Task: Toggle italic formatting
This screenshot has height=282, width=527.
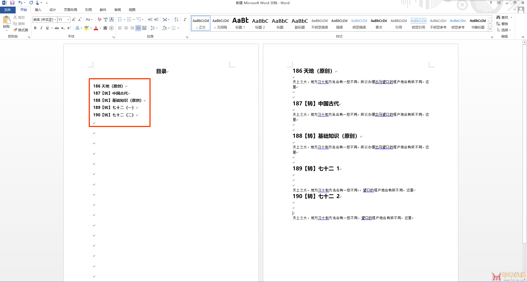Action: (41, 28)
